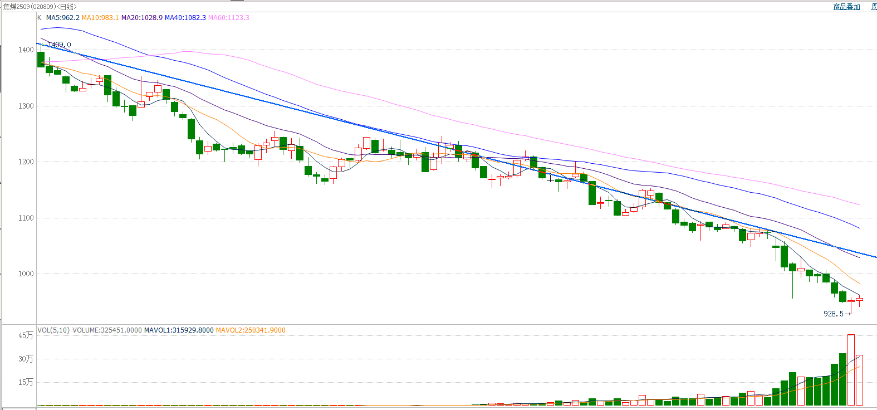Select the blue MA40:1082.3 label
The width and height of the screenshot is (877, 410).
(x=185, y=18)
